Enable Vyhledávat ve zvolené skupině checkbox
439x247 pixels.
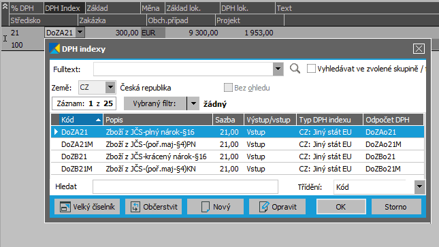pyautogui.click(x=311, y=69)
